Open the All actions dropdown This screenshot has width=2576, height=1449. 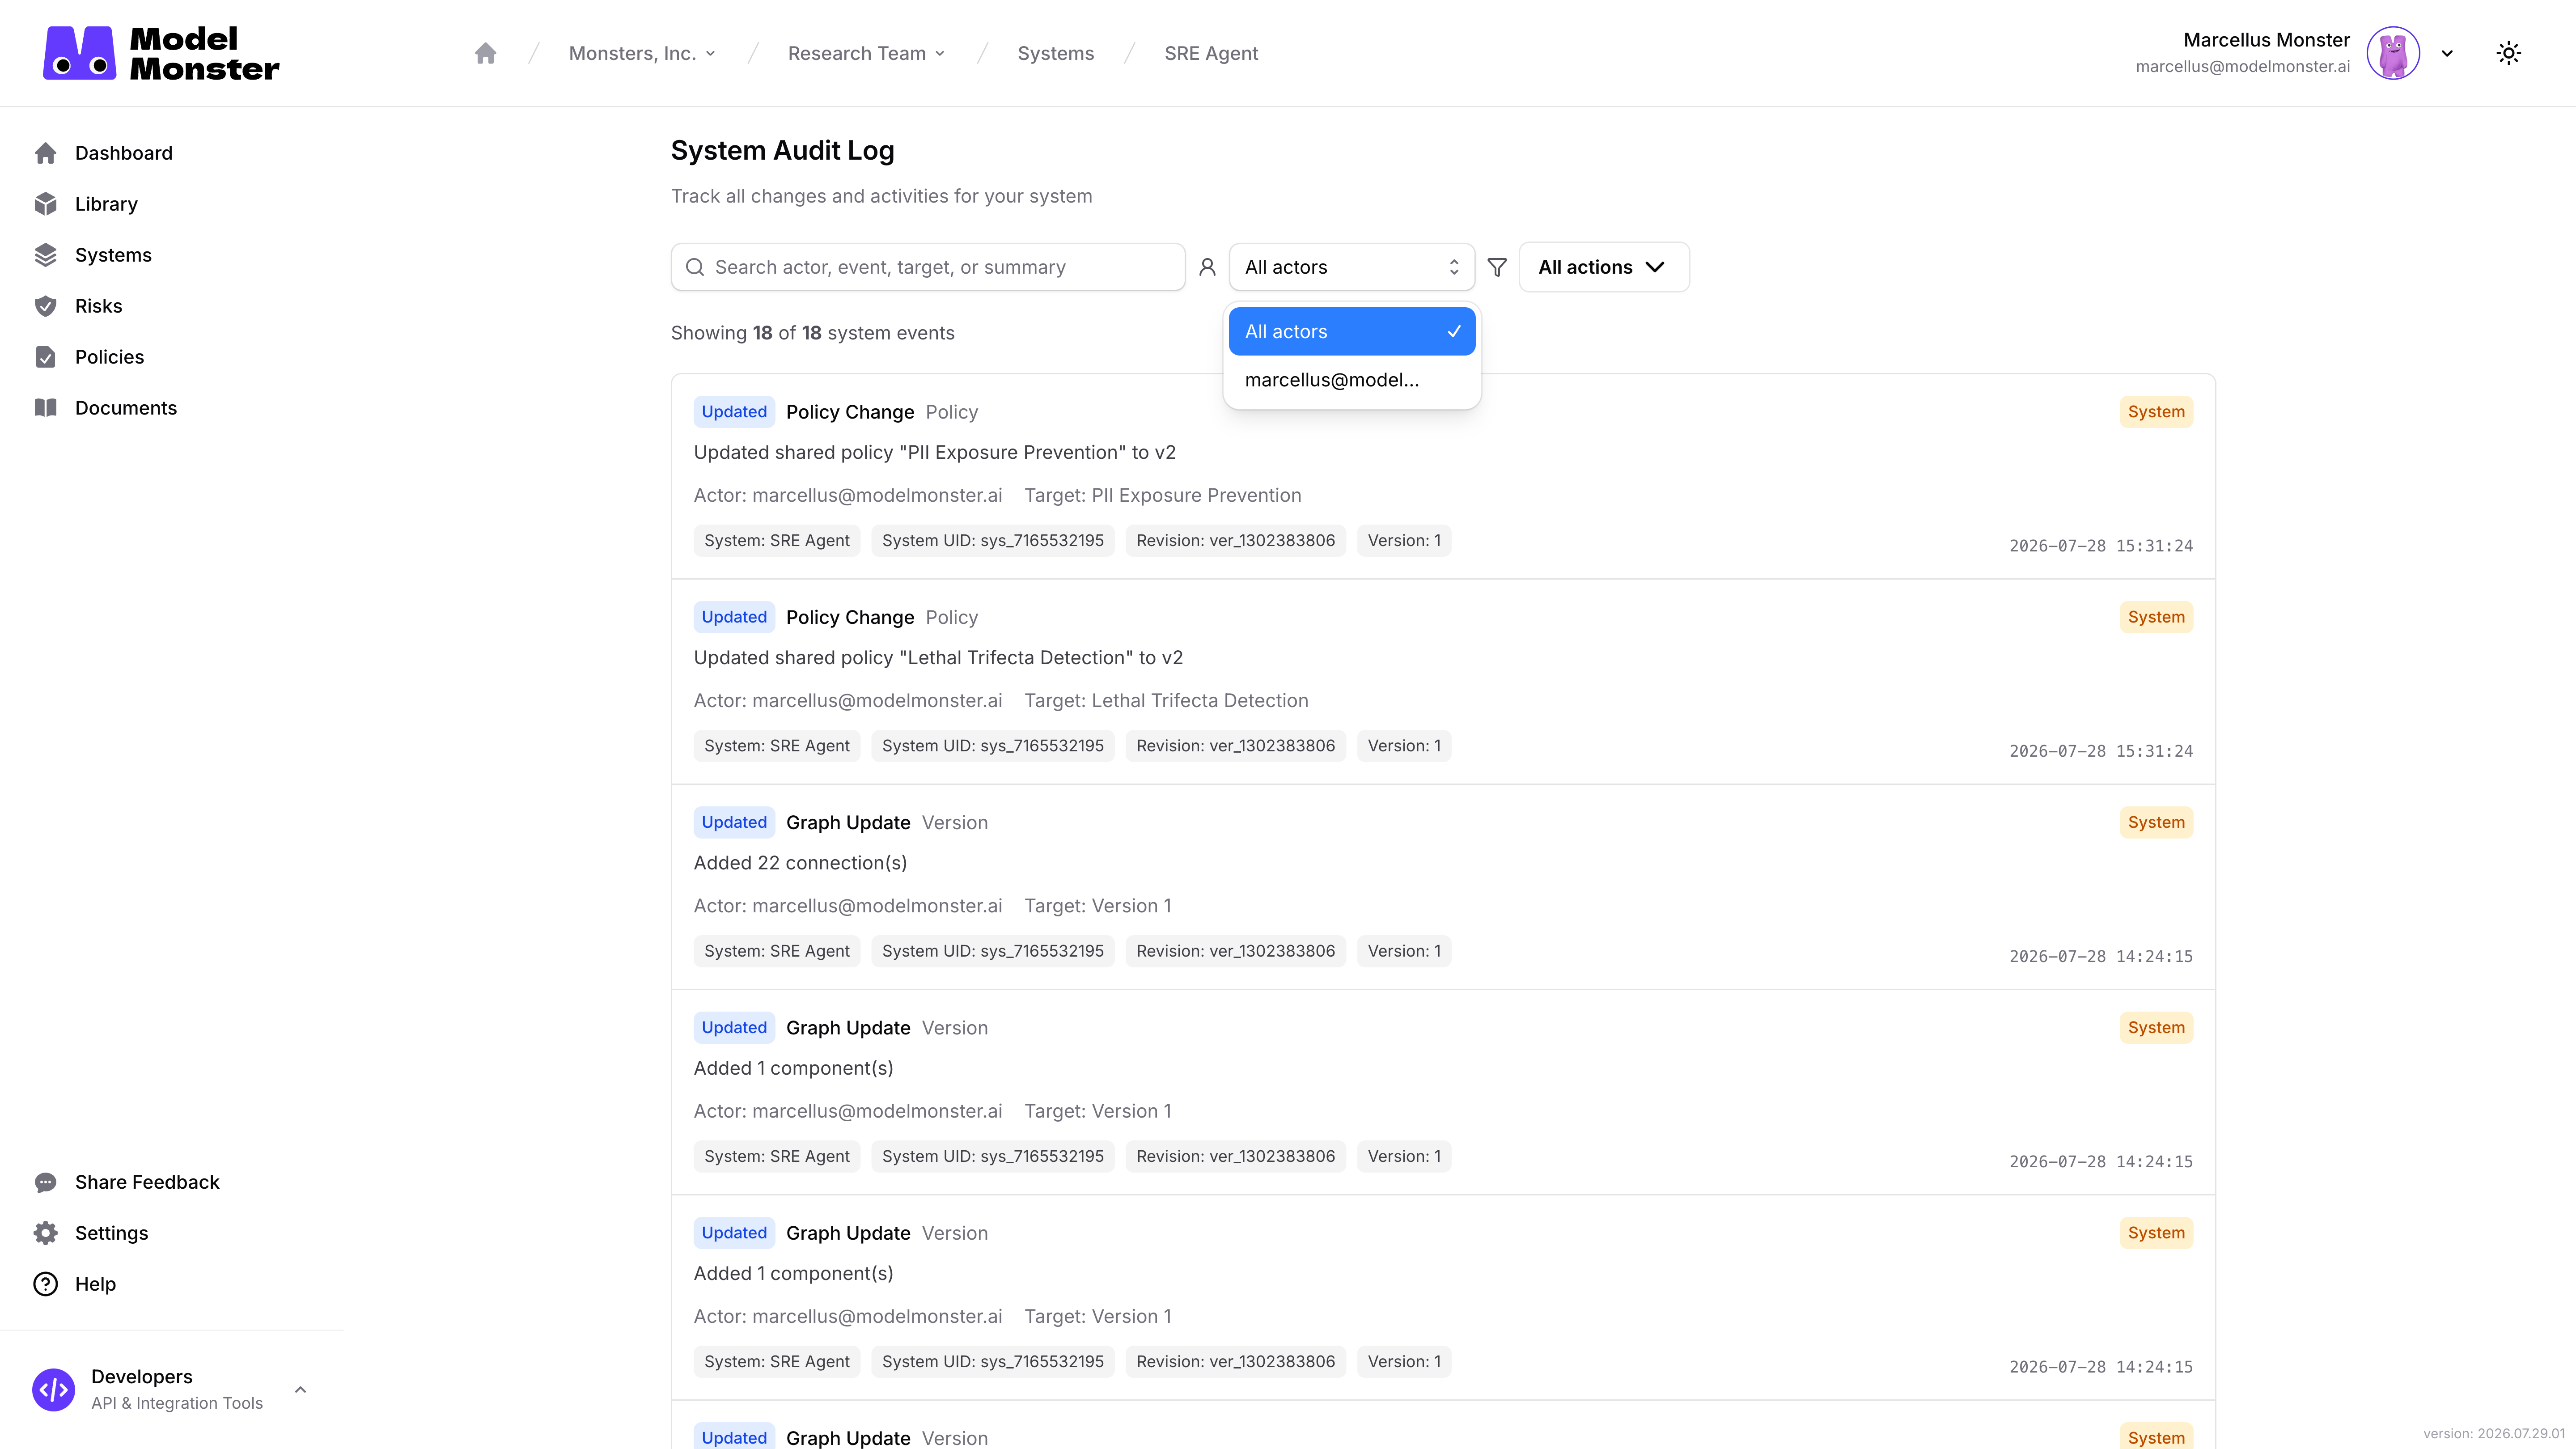(1604, 267)
